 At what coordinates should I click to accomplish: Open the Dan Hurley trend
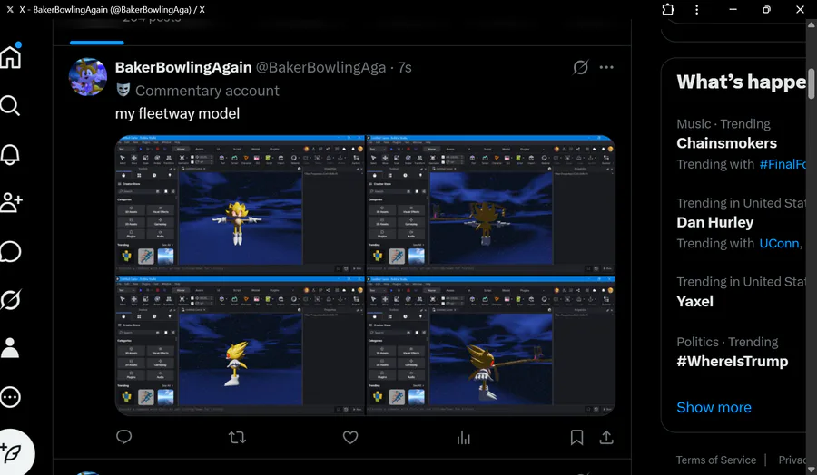click(x=715, y=223)
